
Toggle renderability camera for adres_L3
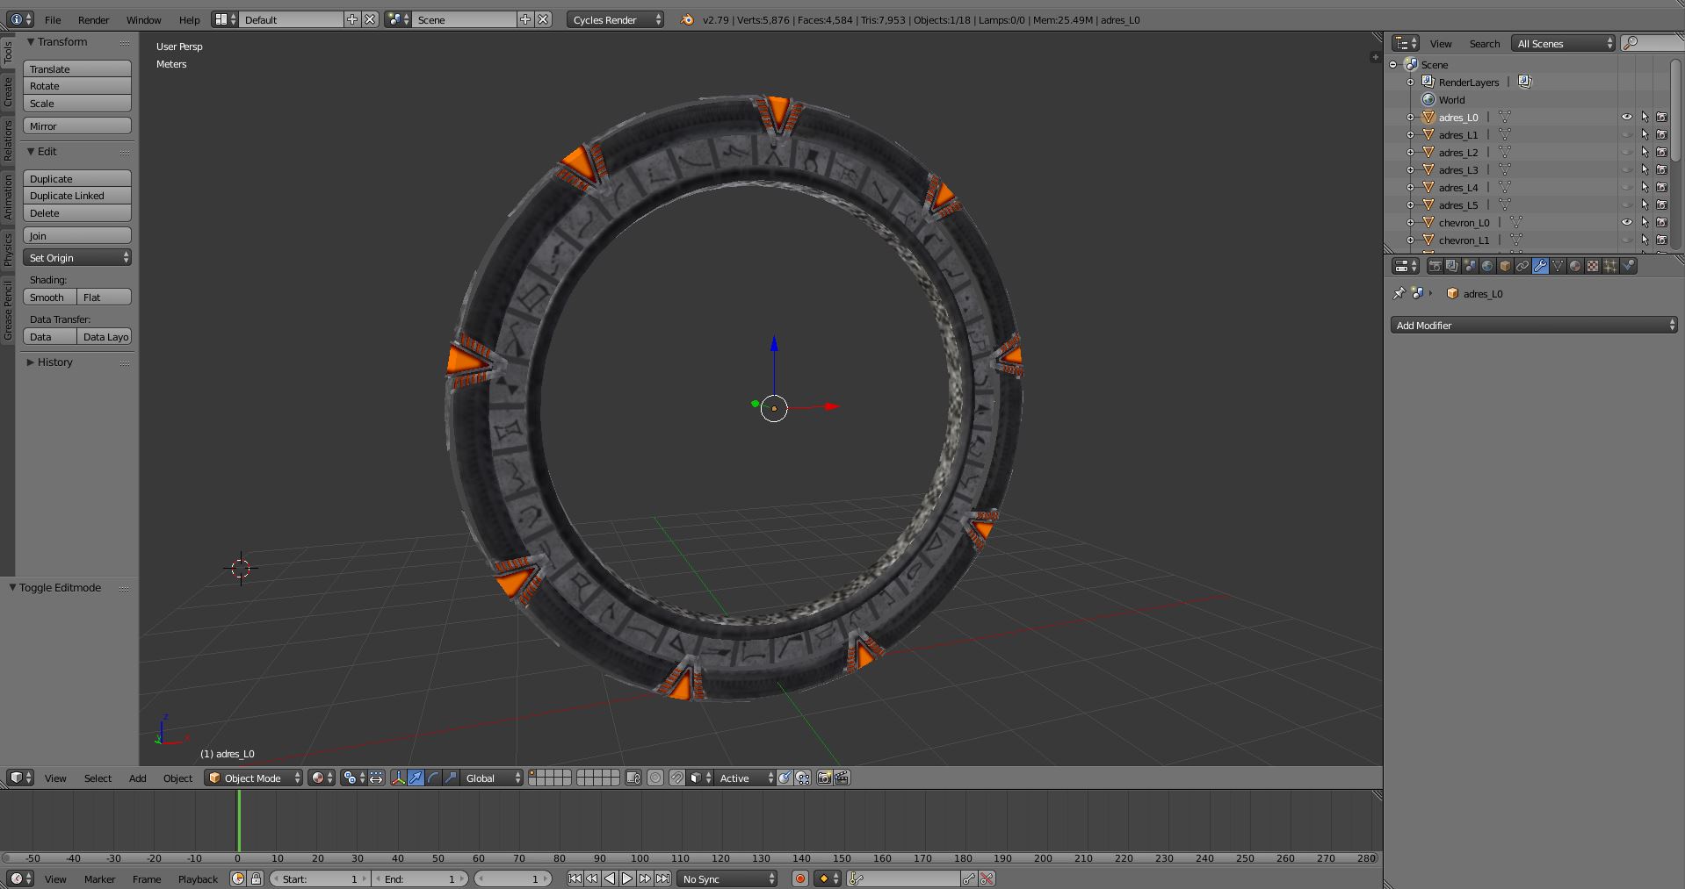click(1661, 169)
